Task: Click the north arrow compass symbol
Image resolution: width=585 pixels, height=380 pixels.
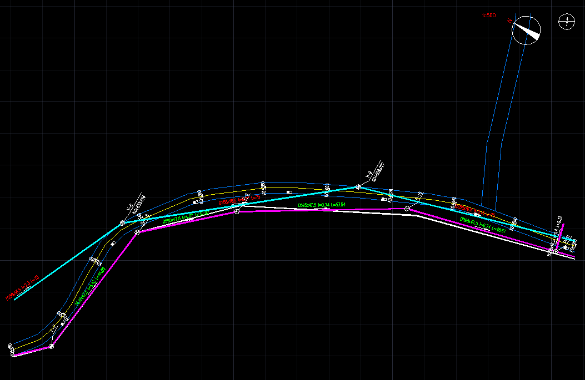Action: pos(526,30)
